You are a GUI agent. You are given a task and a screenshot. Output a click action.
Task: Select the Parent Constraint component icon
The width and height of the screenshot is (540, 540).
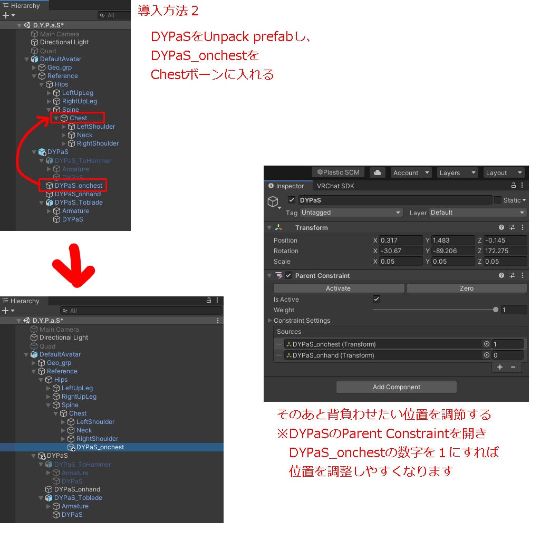pos(278,275)
